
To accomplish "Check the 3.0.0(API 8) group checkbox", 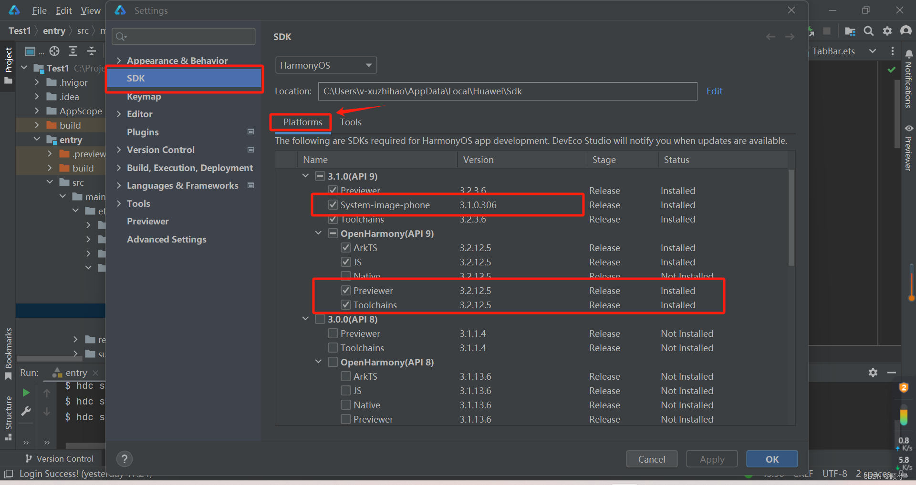I will pos(320,319).
